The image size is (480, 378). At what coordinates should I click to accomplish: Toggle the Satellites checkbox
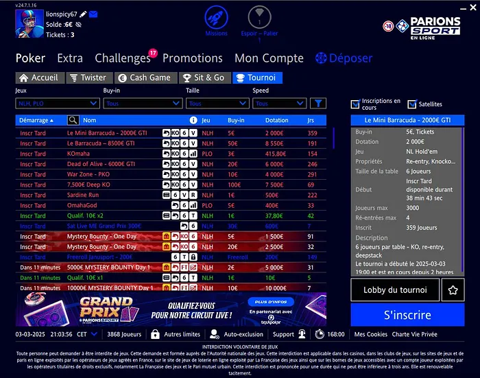click(412, 104)
